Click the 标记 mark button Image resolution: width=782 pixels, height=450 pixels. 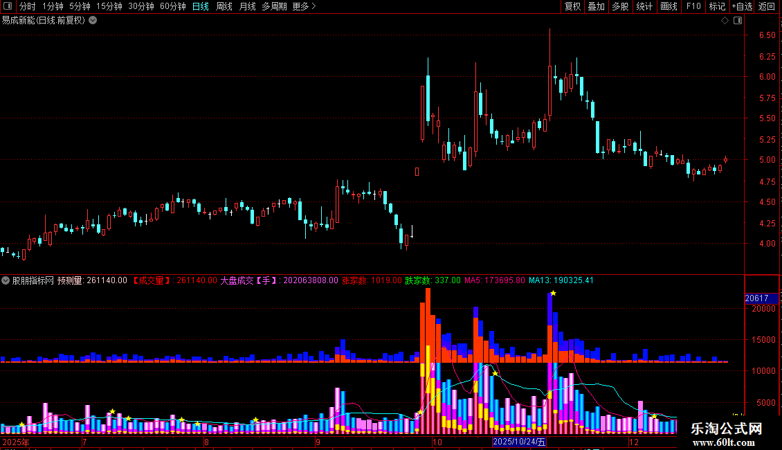(x=717, y=6)
